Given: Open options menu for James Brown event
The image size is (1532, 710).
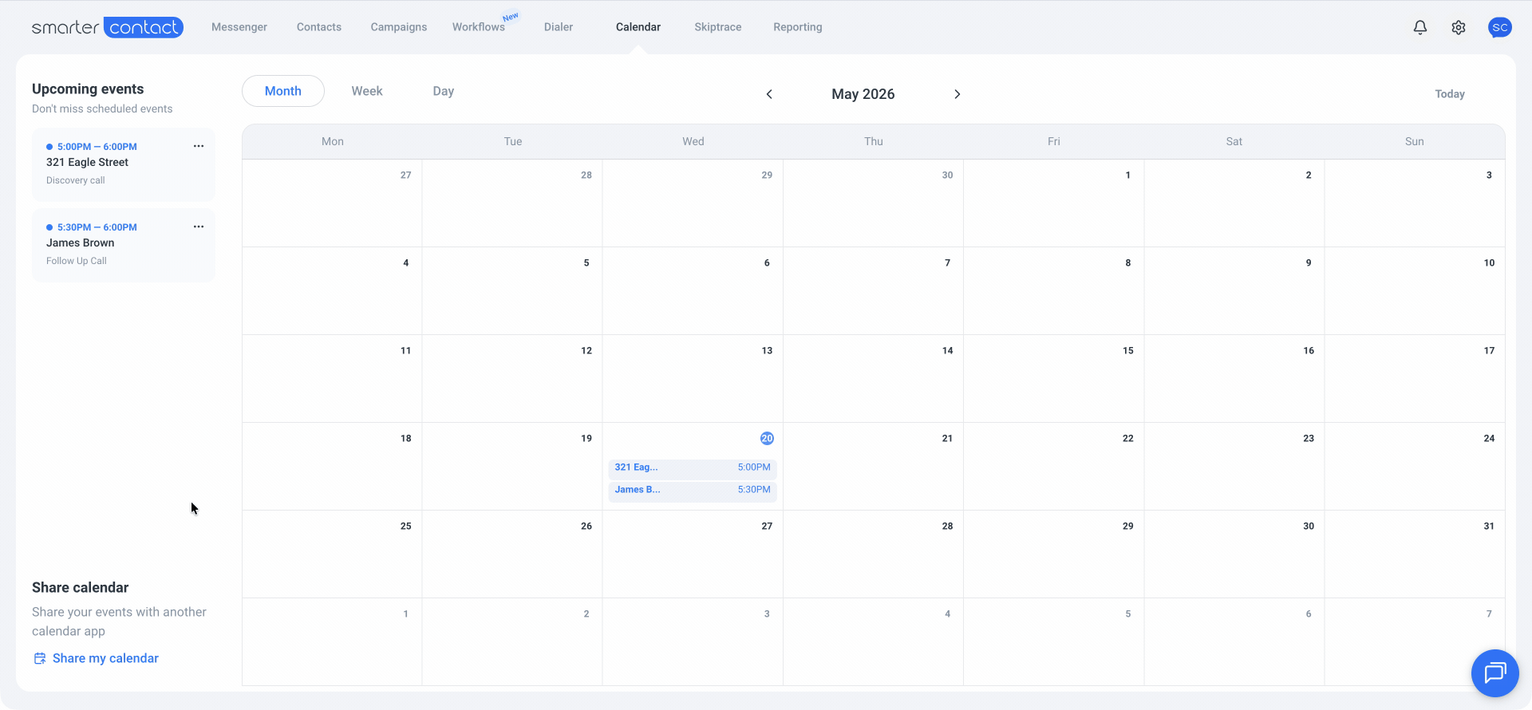Looking at the screenshot, I should [x=199, y=227].
